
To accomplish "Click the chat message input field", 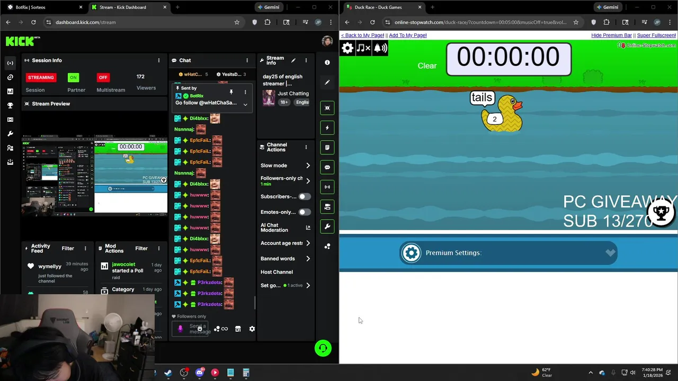I will pos(191,329).
